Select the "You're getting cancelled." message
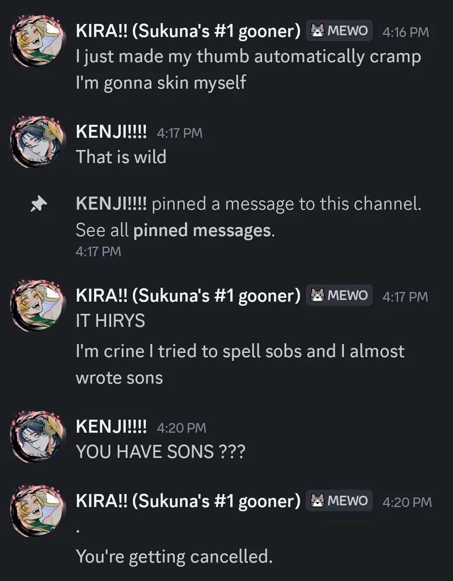The height and width of the screenshot is (581, 453). click(174, 556)
